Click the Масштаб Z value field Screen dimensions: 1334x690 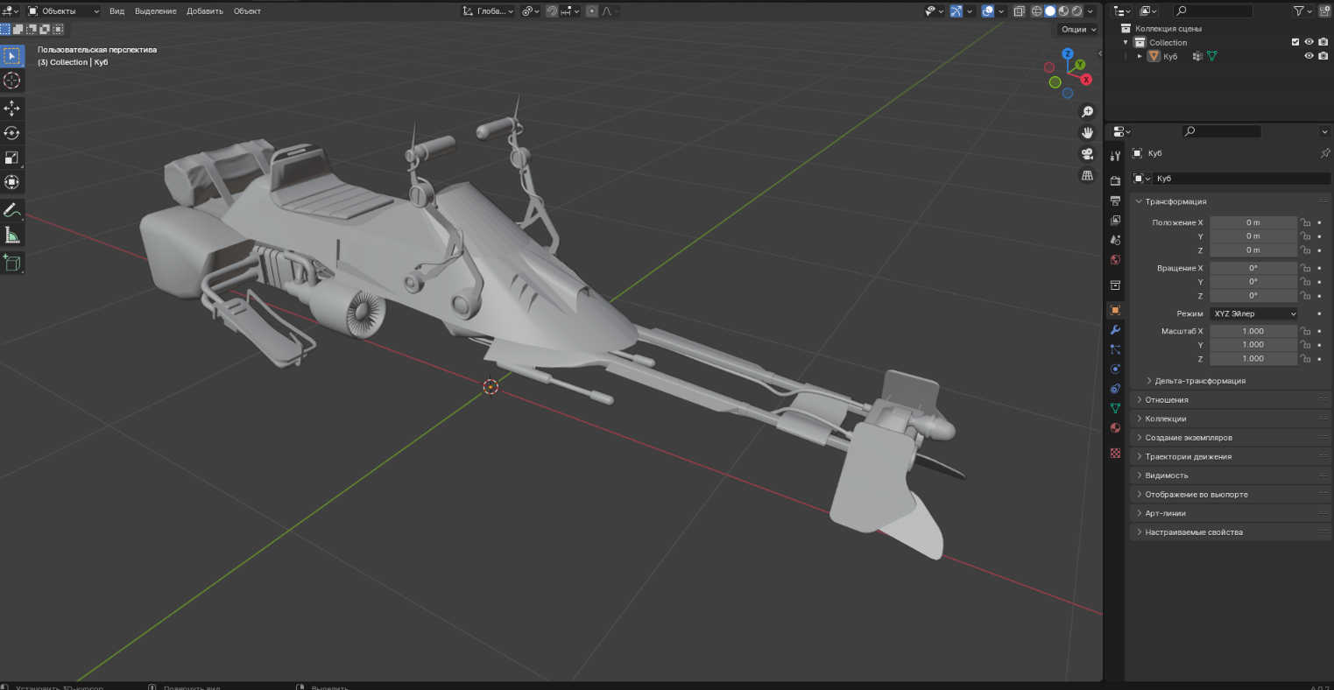tap(1253, 359)
